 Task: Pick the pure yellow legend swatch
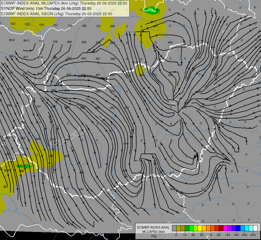point(200,228)
